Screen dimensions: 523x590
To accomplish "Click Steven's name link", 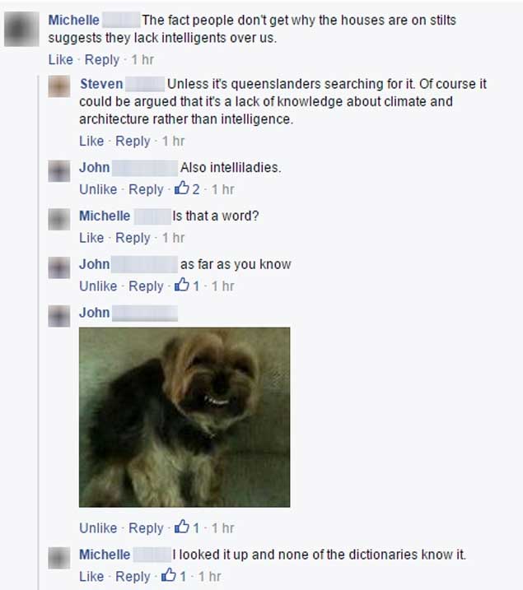I will point(101,84).
